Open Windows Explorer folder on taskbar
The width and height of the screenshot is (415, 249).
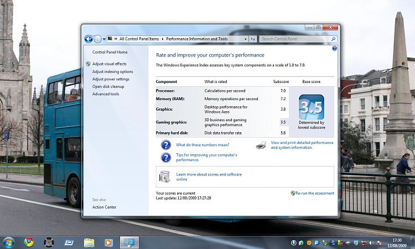pyautogui.click(x=89, y=242)
